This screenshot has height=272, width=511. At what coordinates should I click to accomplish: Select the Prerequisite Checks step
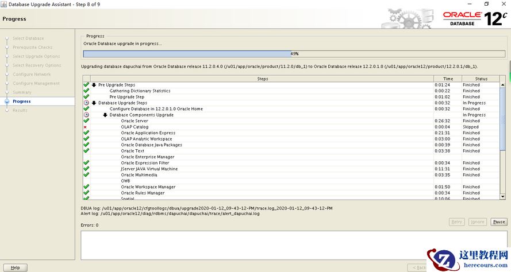tap(33, 47)
